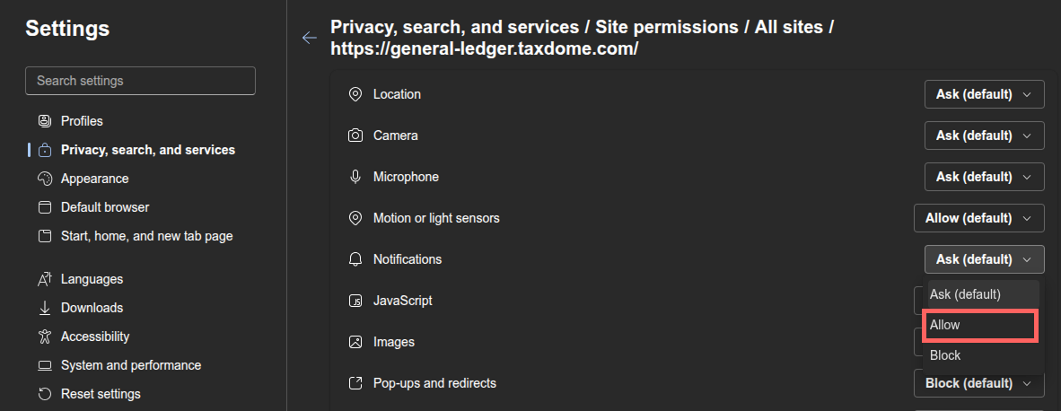Click the Microphone permission icon
The width and height of the screenshot is (1061, 411).
(x=355, y=177)
